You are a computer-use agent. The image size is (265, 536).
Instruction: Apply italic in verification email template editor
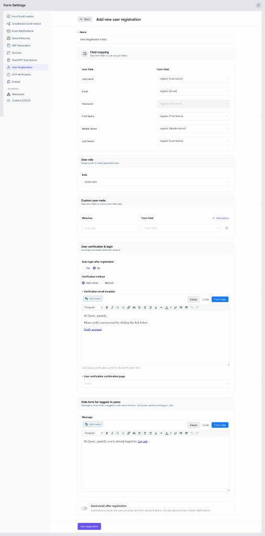pyautogui.click(x=112, y=307)
